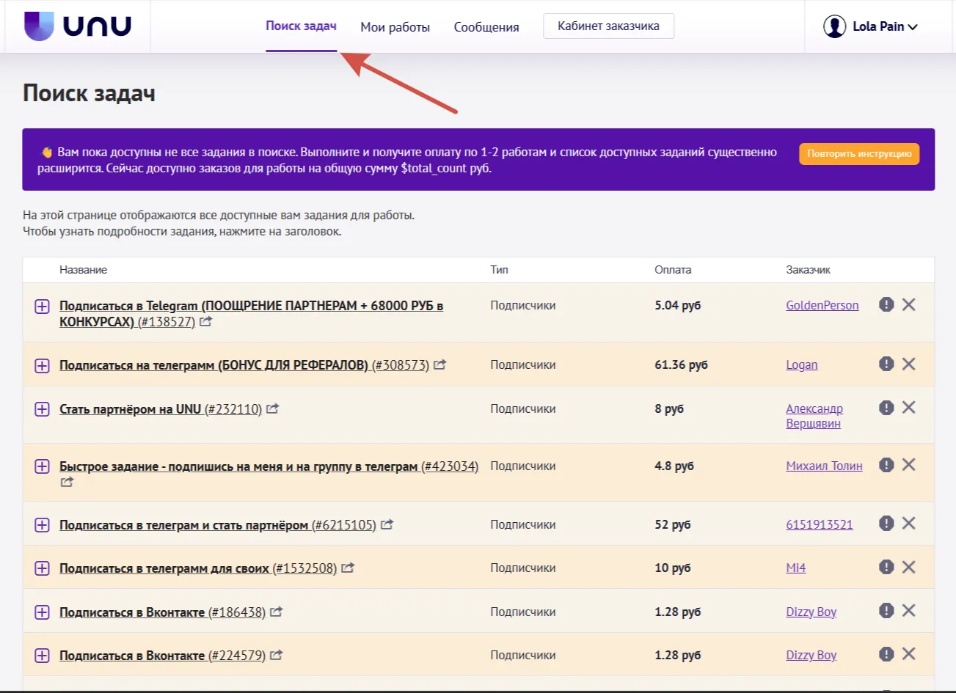Open task Подписаться в Telegram #138527

click(x=251, y=313)
